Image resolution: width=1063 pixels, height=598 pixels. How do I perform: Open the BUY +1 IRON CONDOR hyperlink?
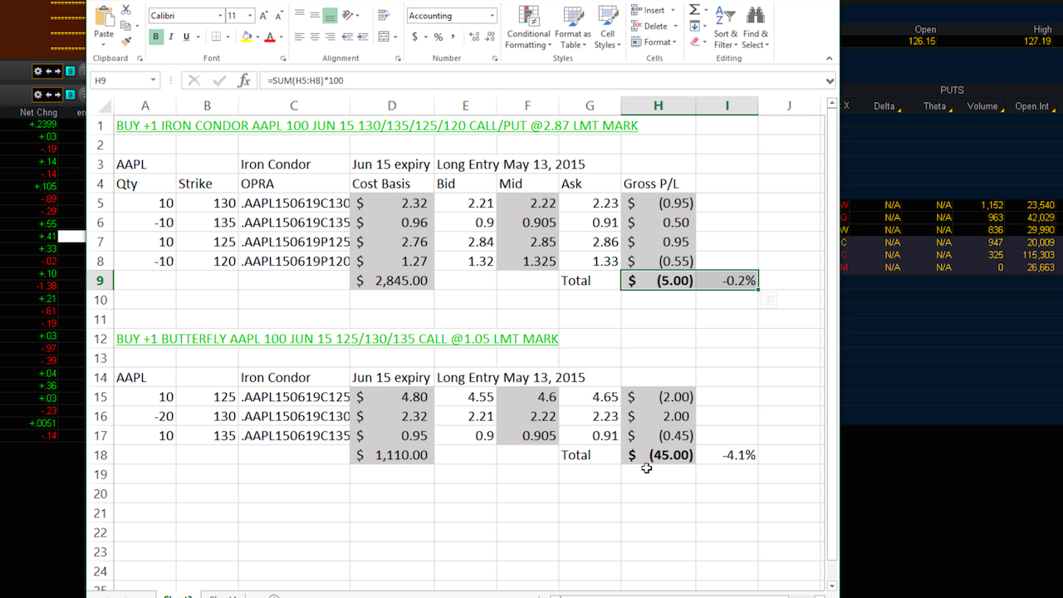377,125
